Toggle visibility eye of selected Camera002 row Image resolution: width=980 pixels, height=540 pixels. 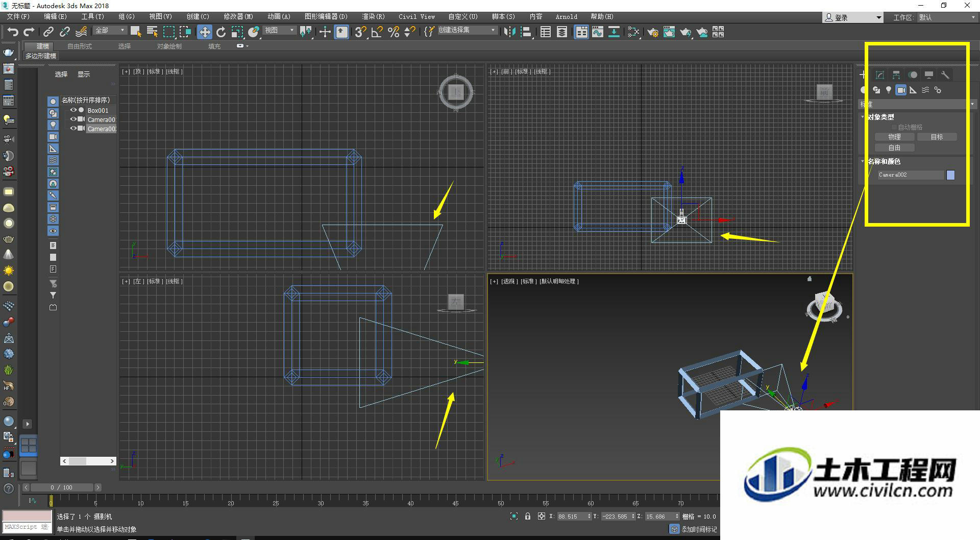(x=73, y=129)
